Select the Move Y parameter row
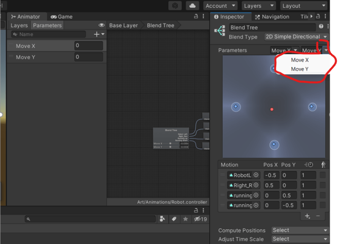The height and width of the screenshot is (244, 338). point(57,57)
